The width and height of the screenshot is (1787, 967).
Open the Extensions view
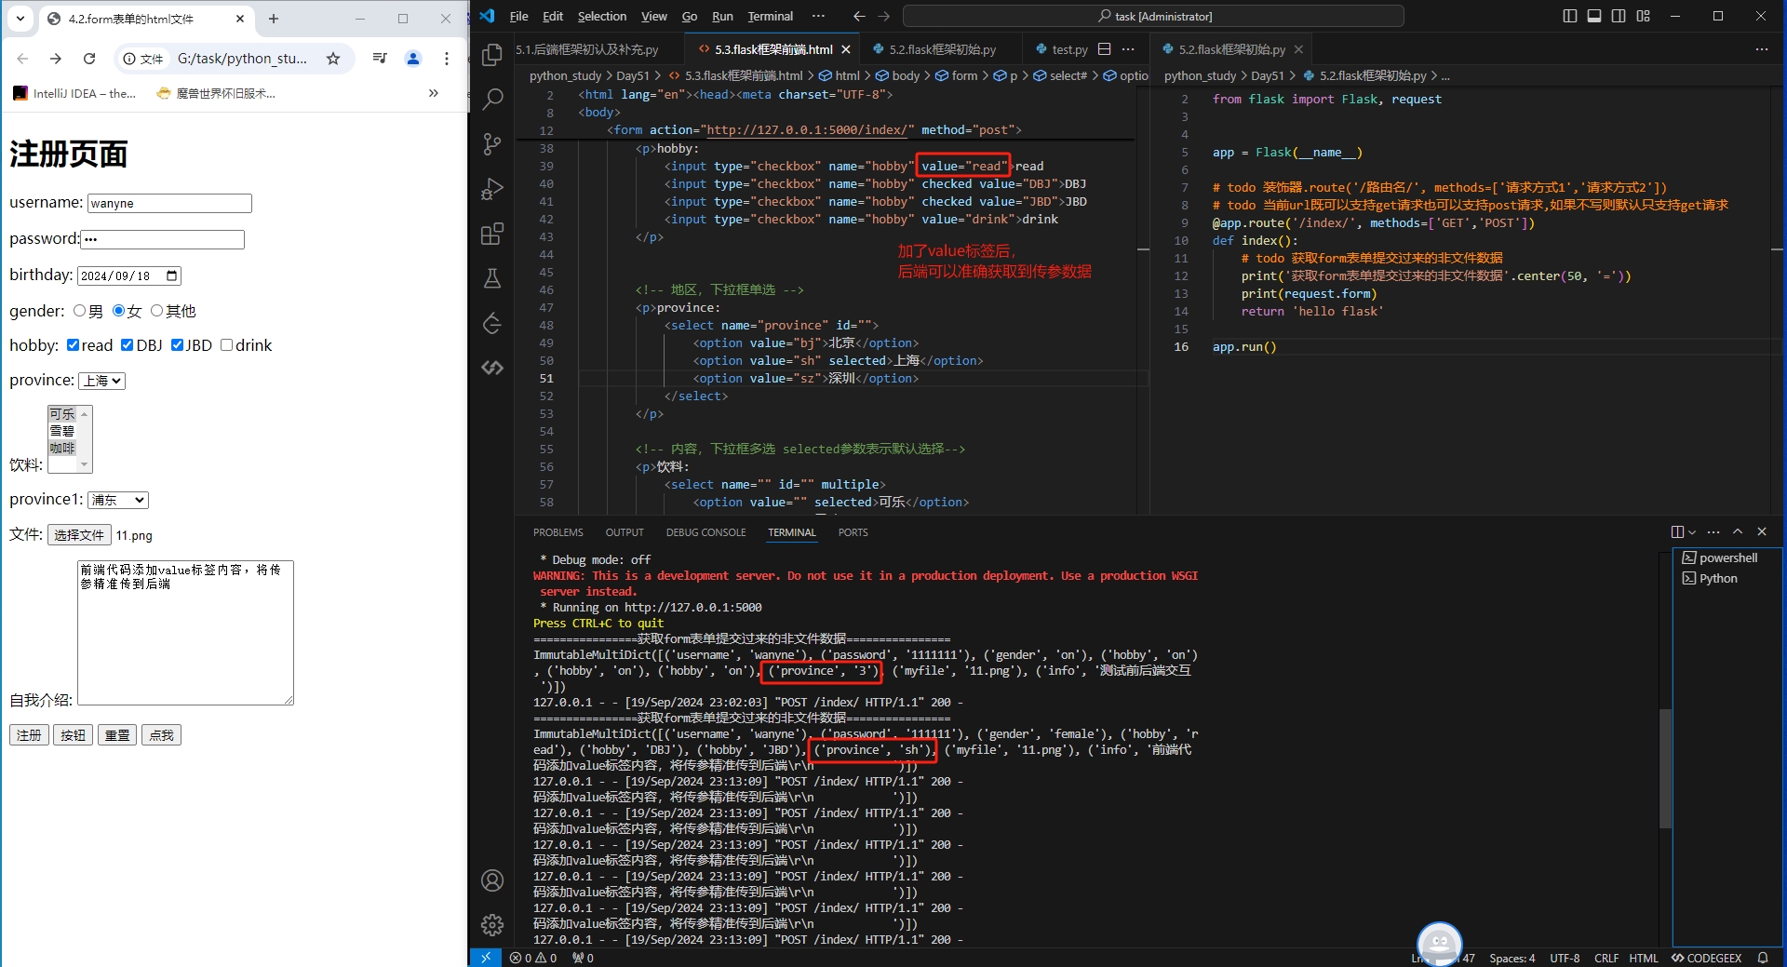(492, 234)
